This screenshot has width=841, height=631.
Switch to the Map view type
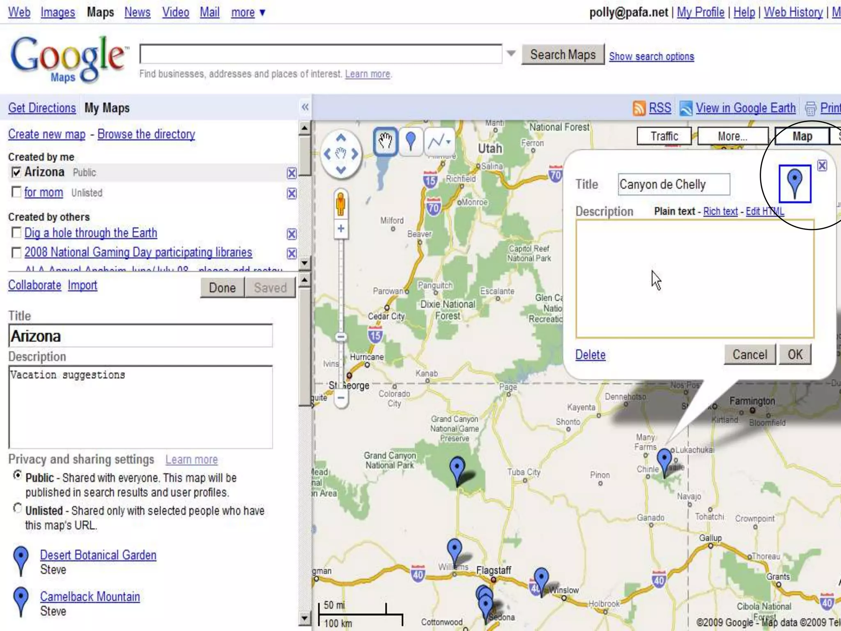point(802,136)
